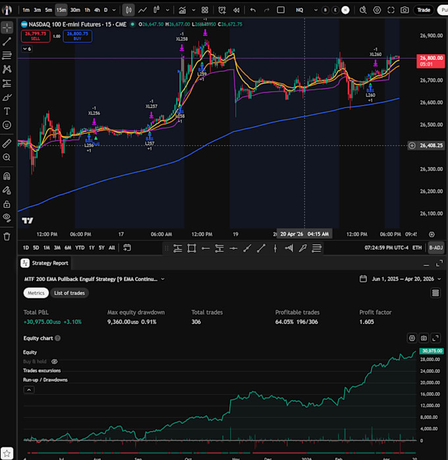Open time axis settings gear
Screen dimensions: 448x460
pyautogui.click(x=432, y=234)
